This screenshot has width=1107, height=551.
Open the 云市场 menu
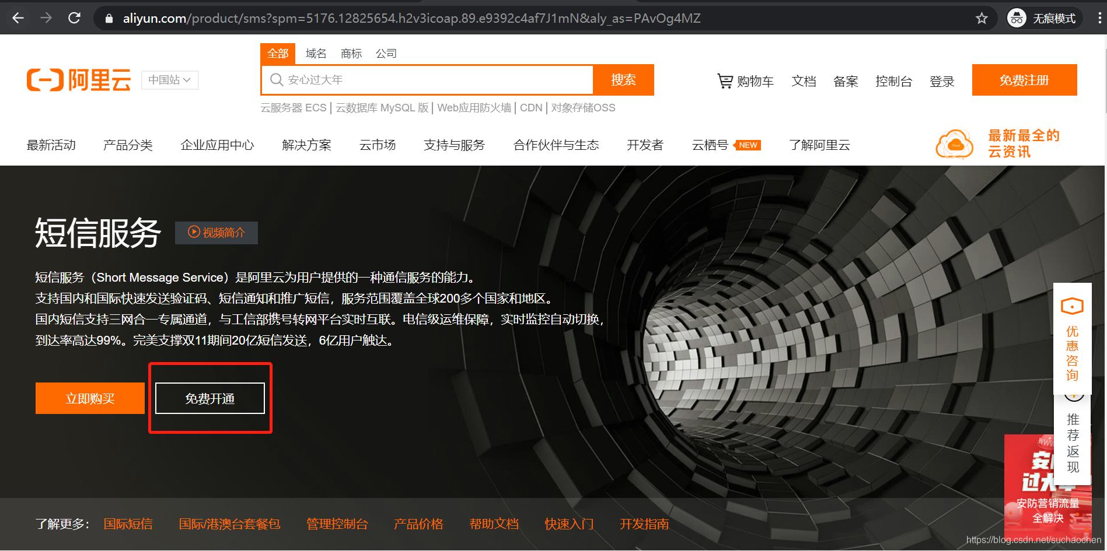(378, 145)
